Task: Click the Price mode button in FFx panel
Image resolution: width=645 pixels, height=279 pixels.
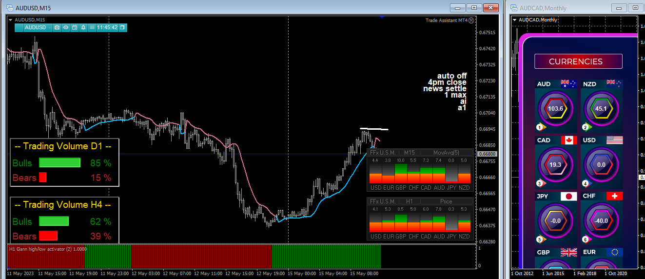Action: click(x=446, y=201)
